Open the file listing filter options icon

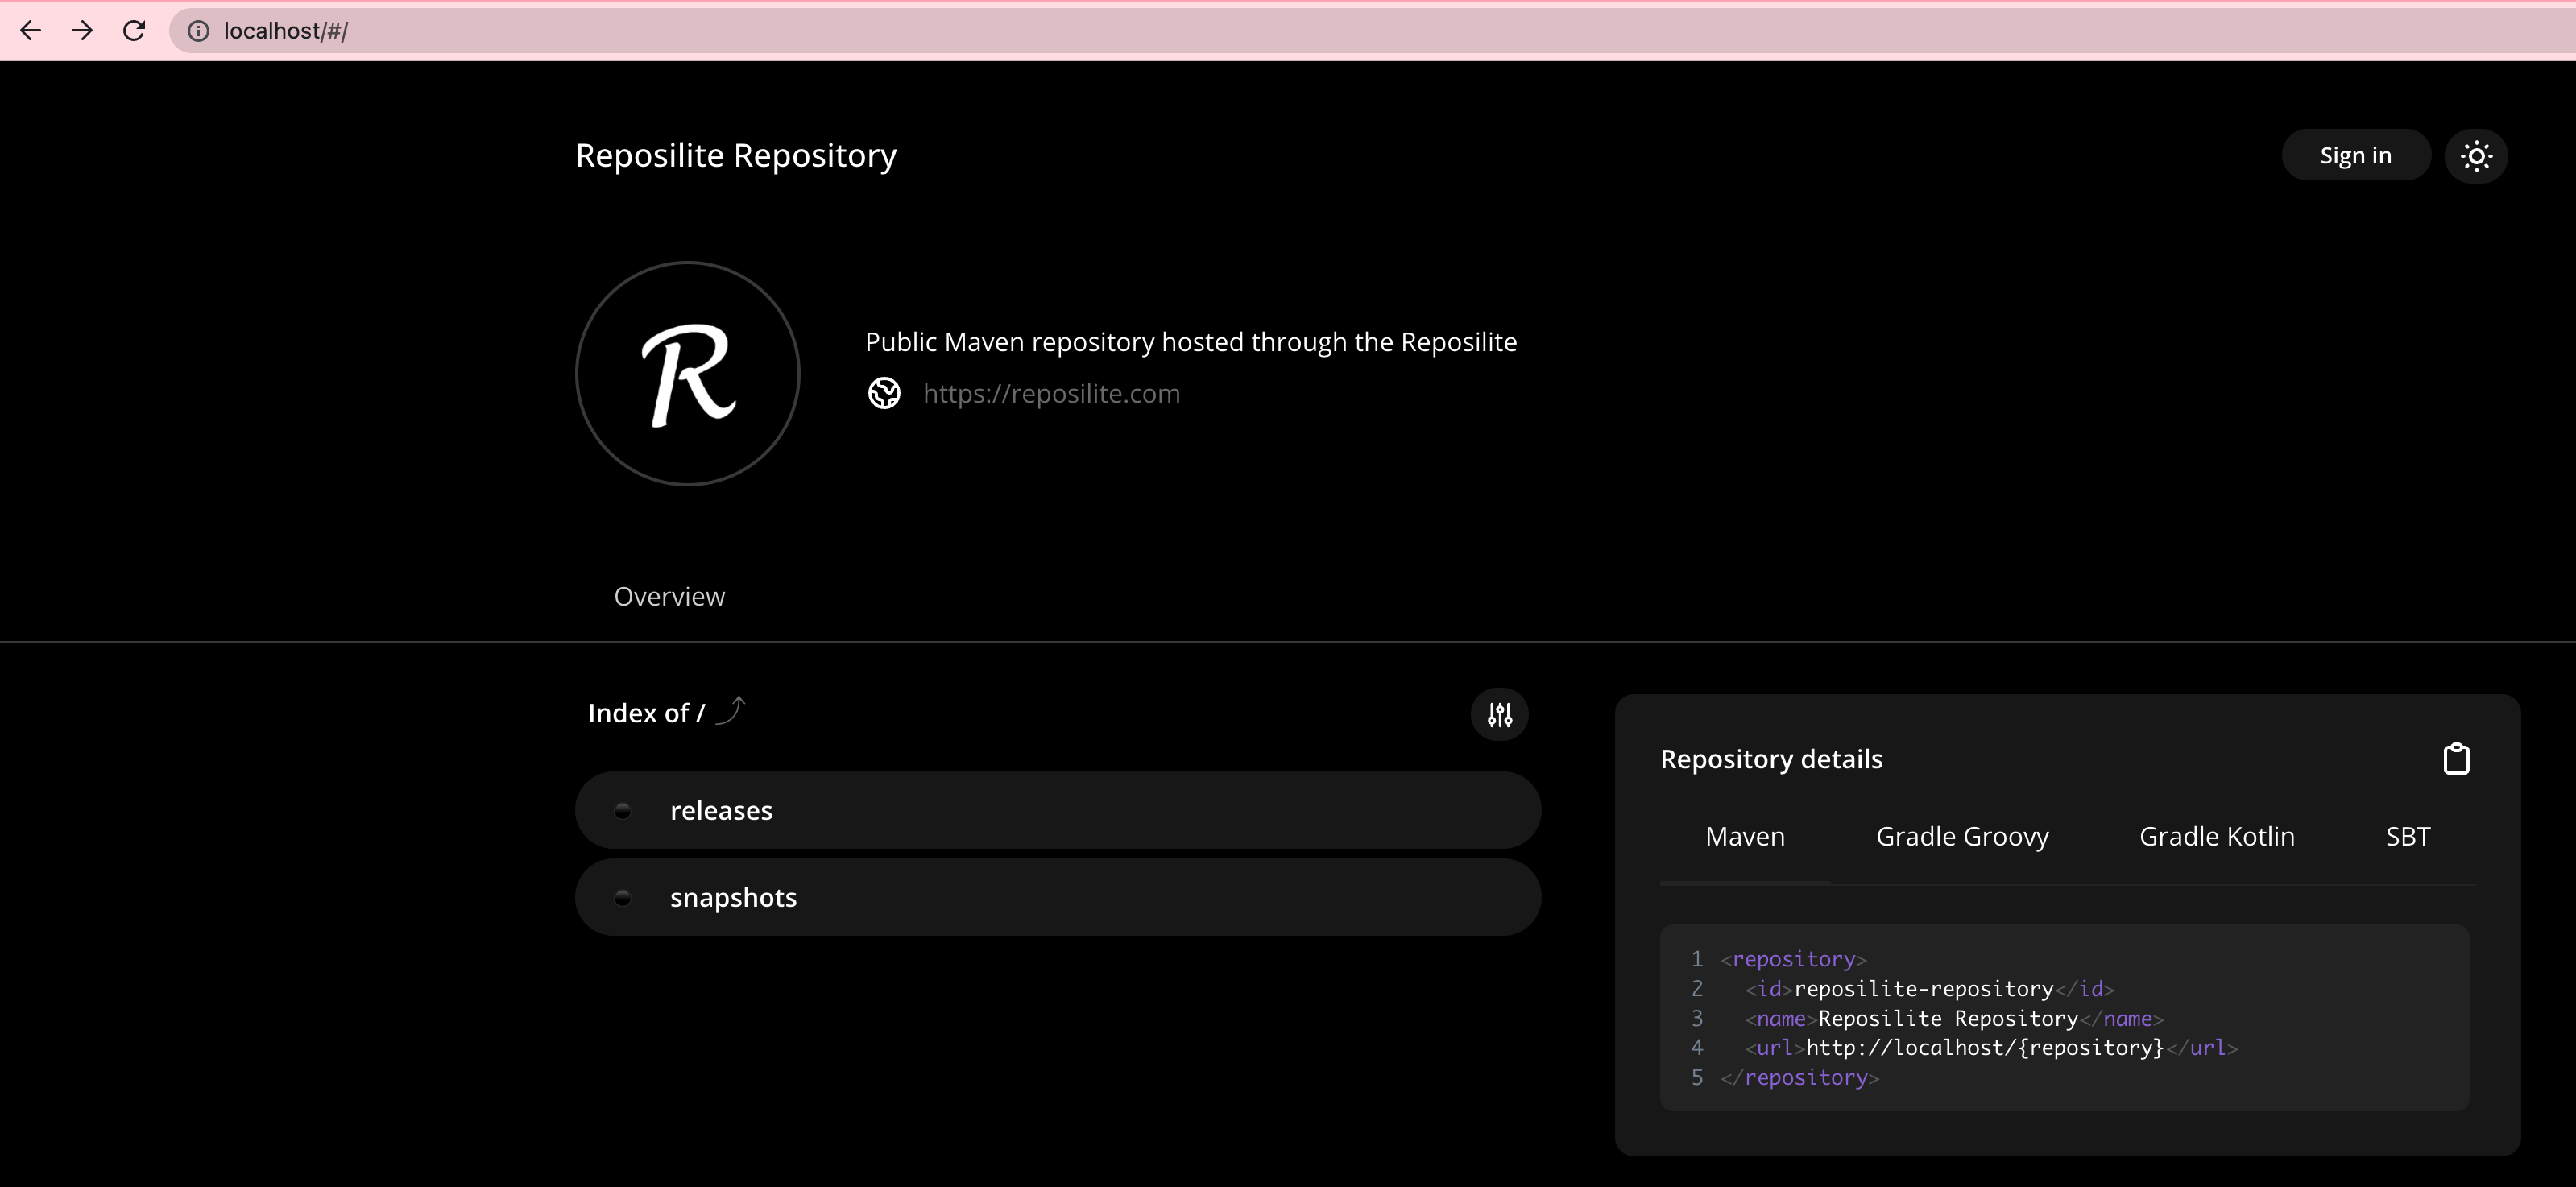point(1499,714)
